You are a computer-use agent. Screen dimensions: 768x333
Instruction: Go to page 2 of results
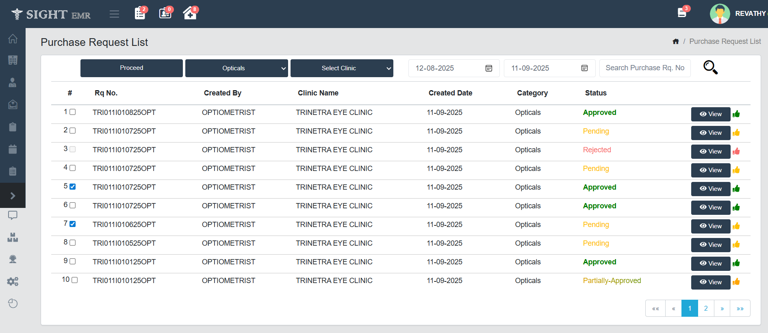(706, 309)
